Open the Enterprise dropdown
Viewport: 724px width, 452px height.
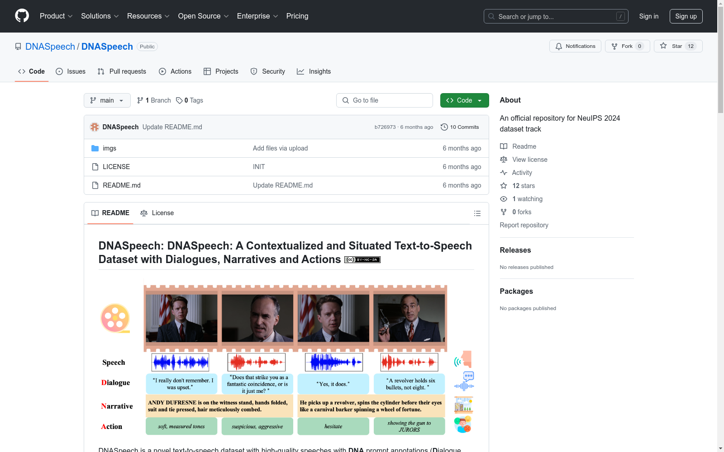[x=257, y=16]
